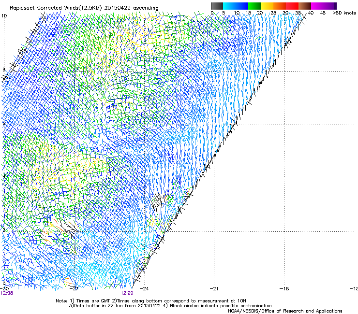Click the '-24' longitude axis label

tap(144, 288)
